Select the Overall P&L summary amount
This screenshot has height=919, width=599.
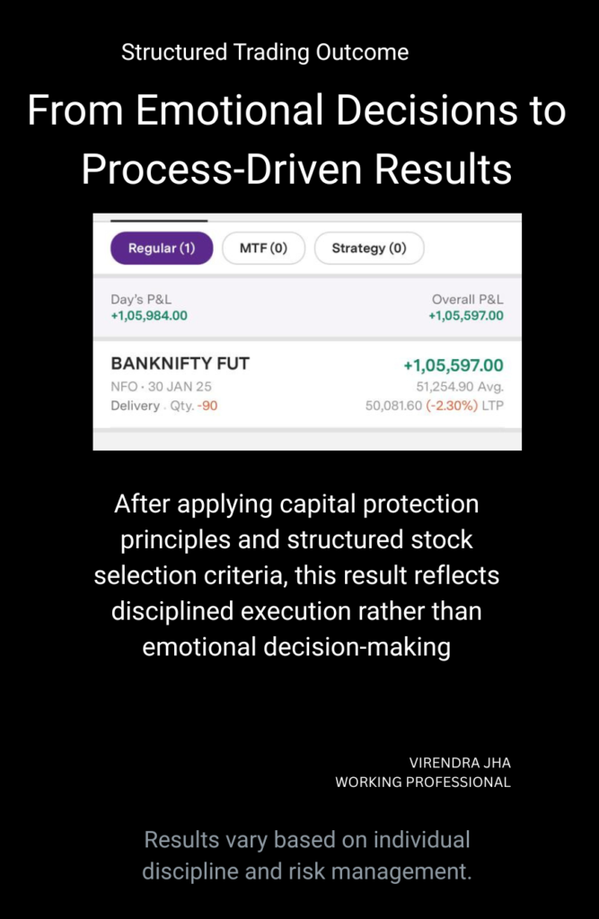coord(465,315)
